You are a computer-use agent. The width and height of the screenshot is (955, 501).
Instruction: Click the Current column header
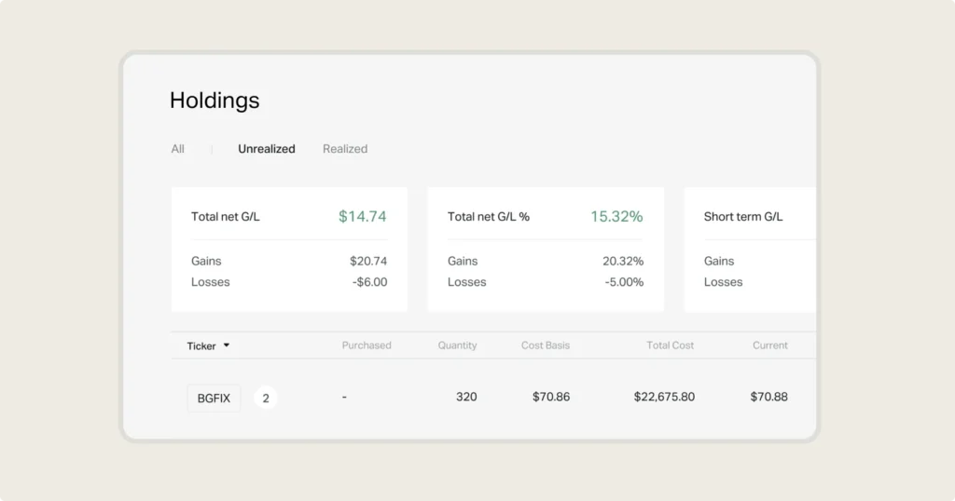[770, 345]
